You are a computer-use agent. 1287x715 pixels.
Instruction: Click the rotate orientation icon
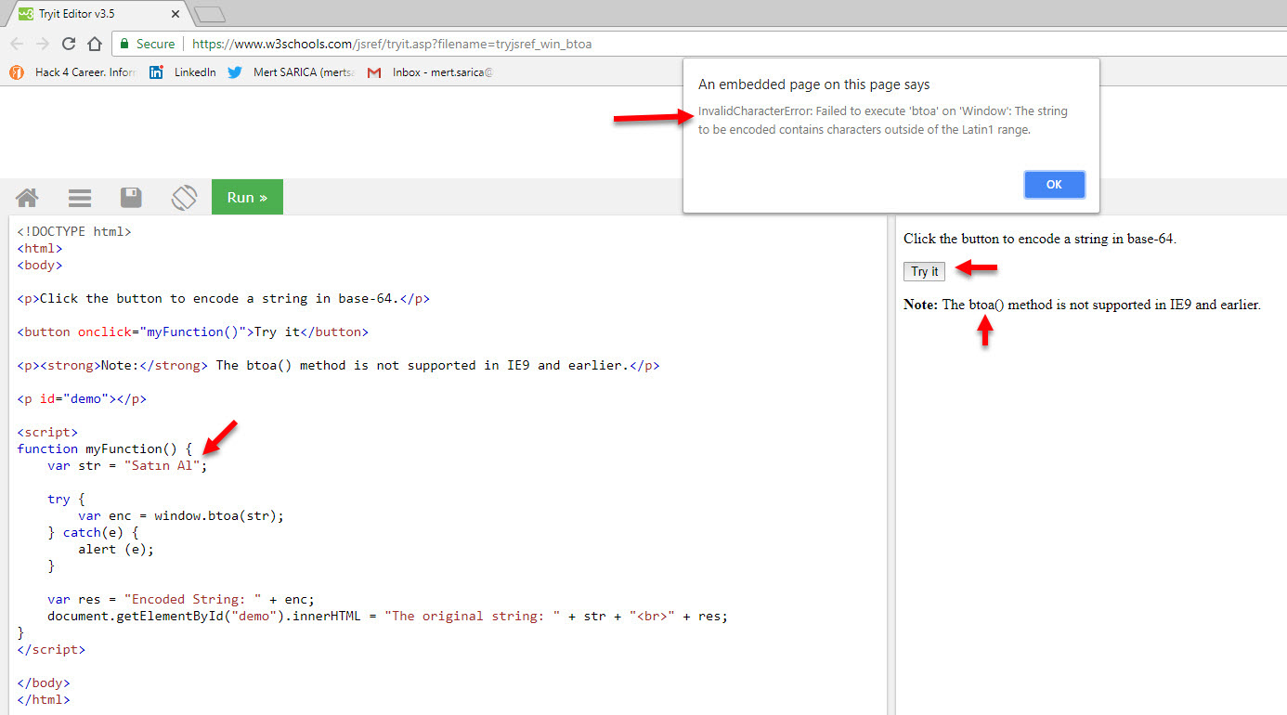[x=184, y=197]
